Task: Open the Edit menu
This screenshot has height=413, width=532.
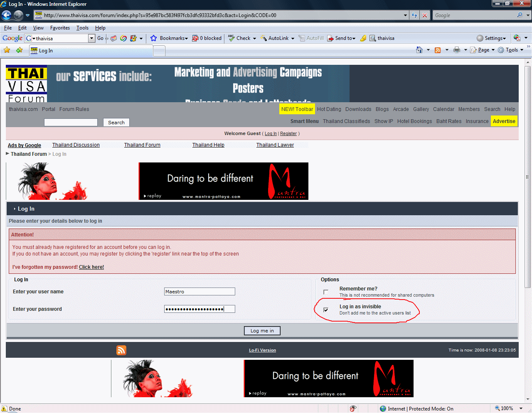Action: pos(22,28)
